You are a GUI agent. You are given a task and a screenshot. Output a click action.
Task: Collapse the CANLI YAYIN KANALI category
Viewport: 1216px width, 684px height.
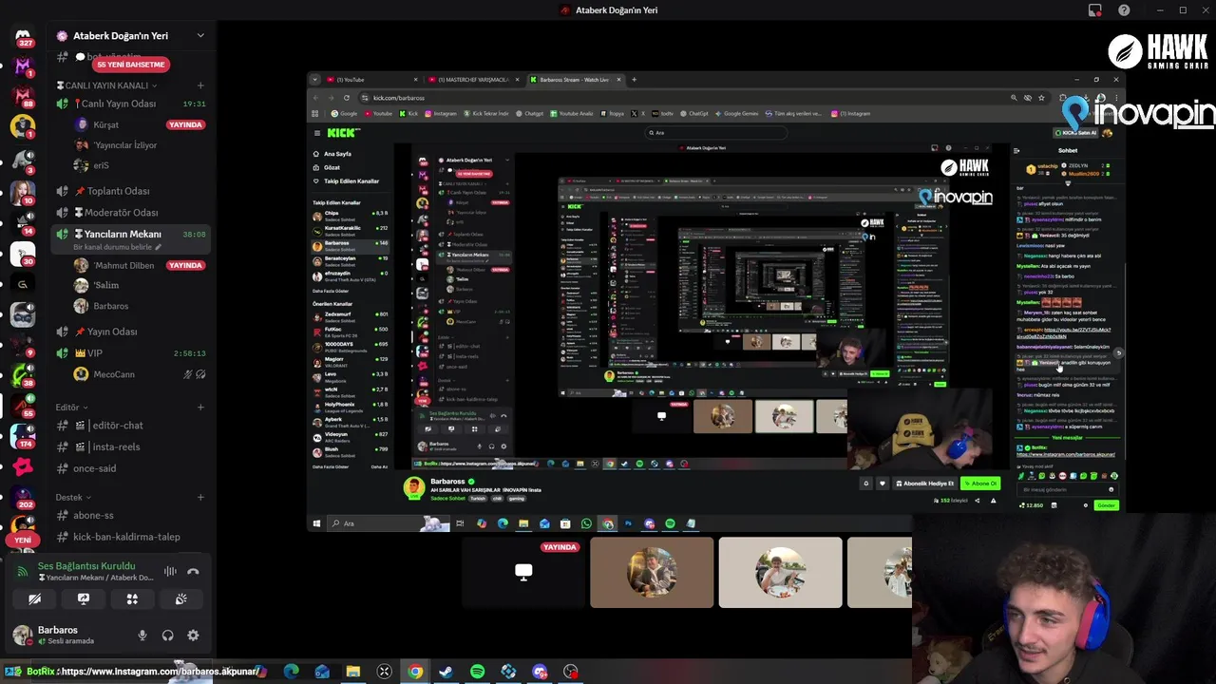point(106,85)
